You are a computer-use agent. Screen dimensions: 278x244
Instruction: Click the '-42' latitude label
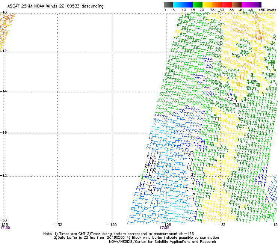3,51
